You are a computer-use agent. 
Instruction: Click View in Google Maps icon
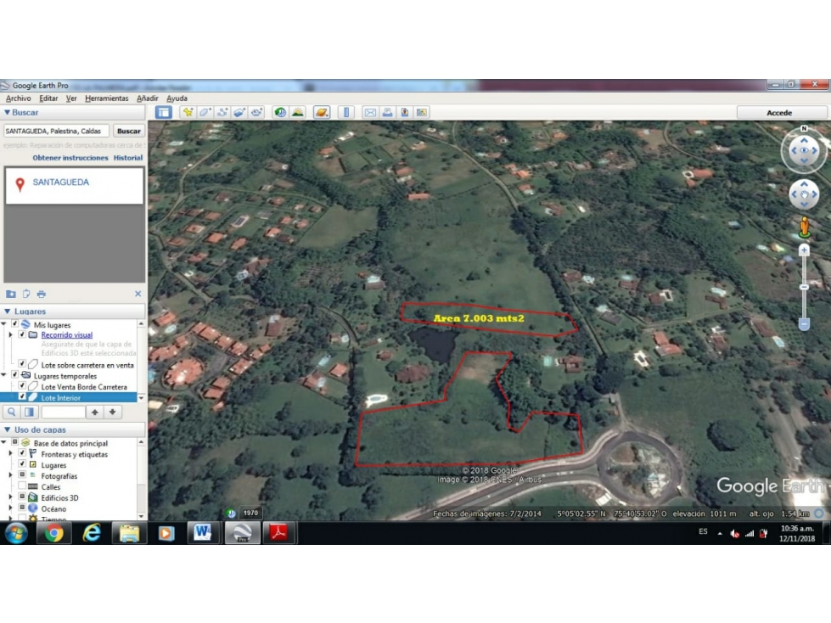coord(422,112)
